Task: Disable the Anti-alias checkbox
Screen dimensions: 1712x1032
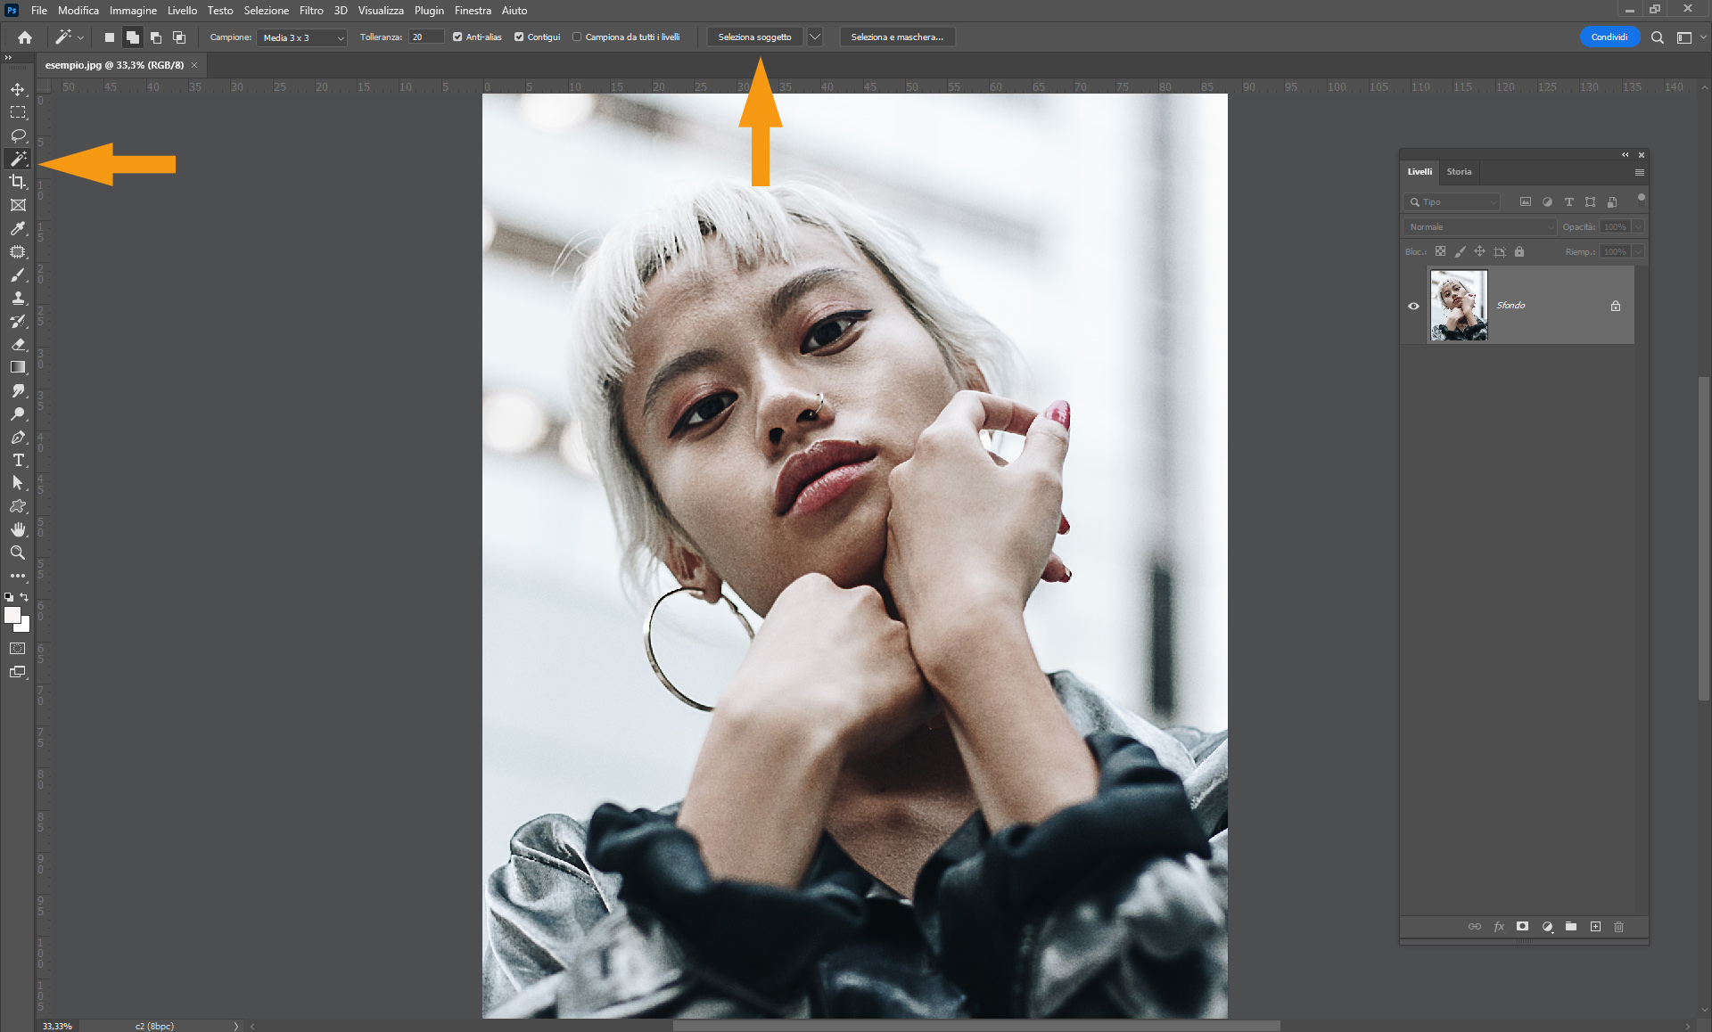Action: coord(457,37)
